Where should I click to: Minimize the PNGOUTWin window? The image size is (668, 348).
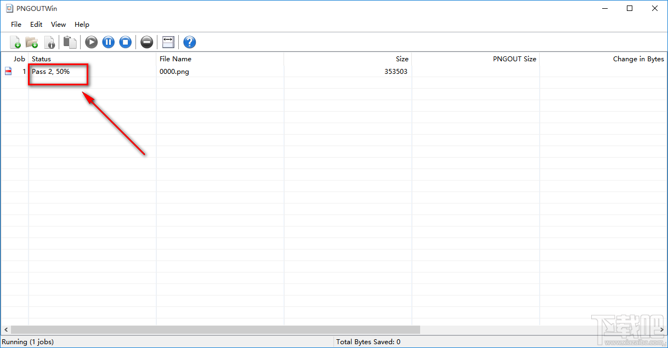pyautogui.click(x=604, y=8)
